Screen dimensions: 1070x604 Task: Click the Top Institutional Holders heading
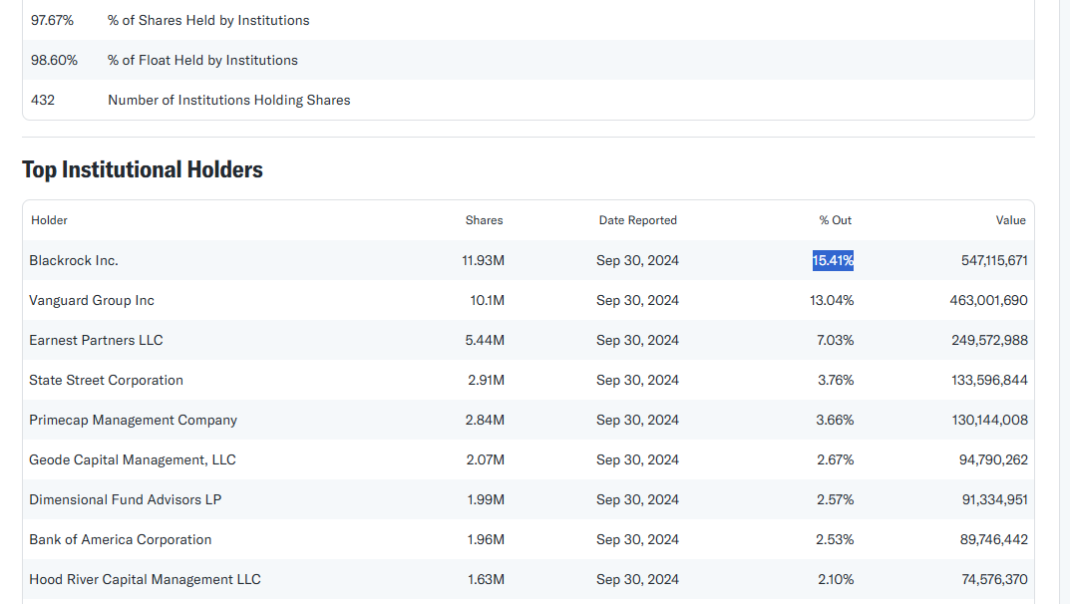[x=142, y=169]
